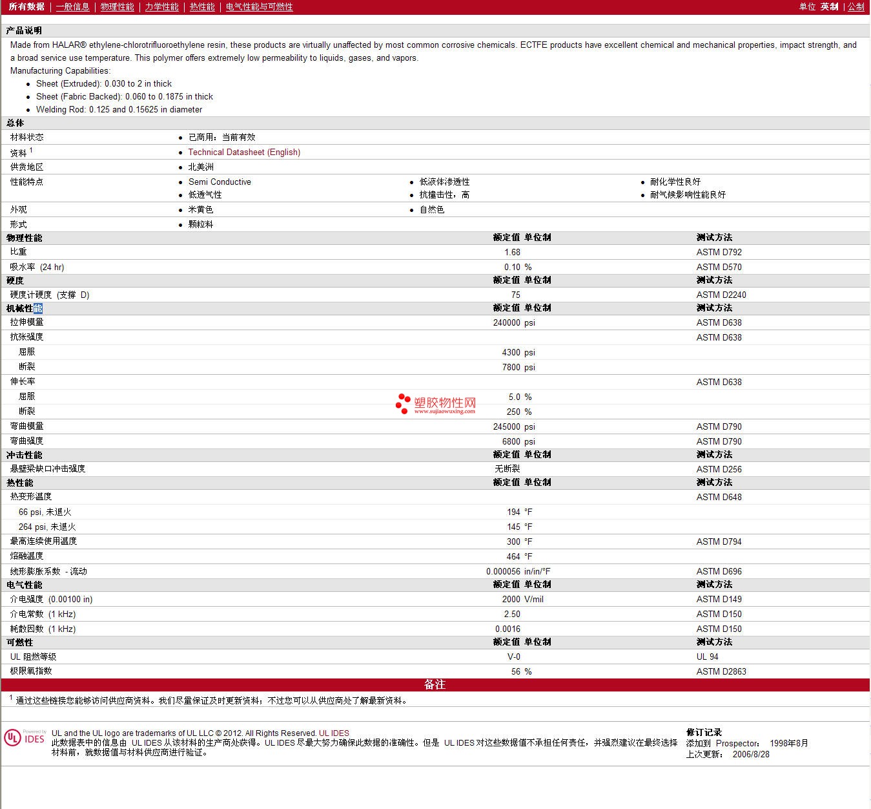
Task: Click the Semi Conductive feature text
Action: [220, 182]
